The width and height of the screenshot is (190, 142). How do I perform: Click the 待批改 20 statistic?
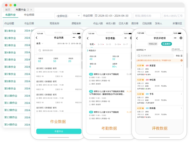(71, 60)
